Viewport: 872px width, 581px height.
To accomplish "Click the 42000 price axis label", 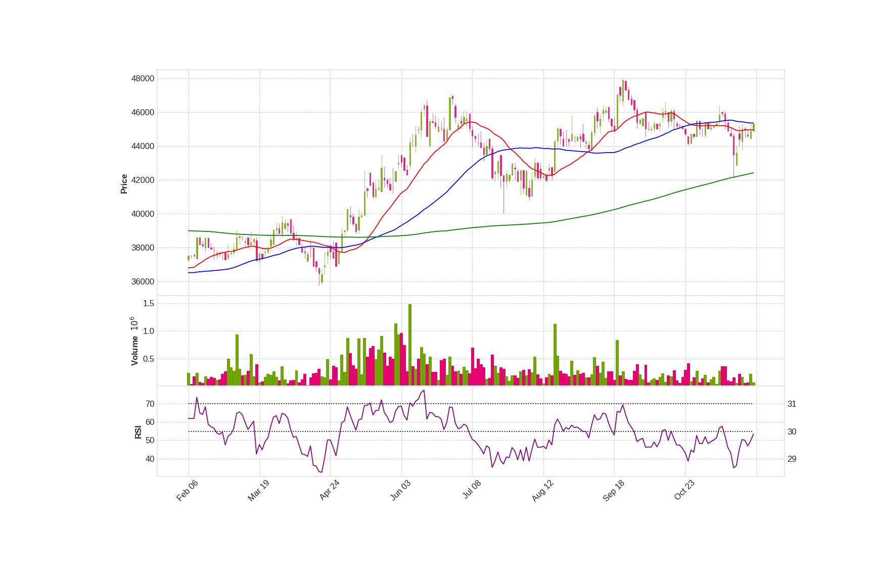I will point(143,180).
